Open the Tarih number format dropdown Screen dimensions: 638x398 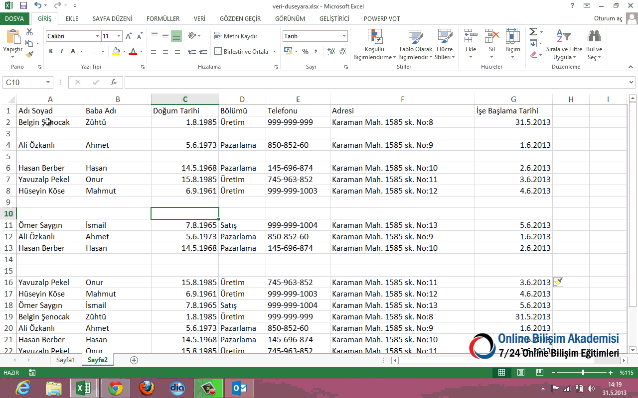344,36
